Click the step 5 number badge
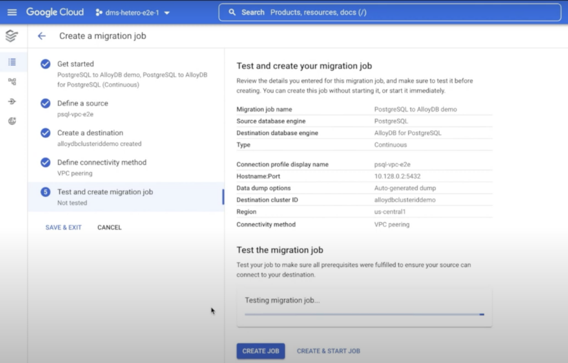 coord(45,192)
